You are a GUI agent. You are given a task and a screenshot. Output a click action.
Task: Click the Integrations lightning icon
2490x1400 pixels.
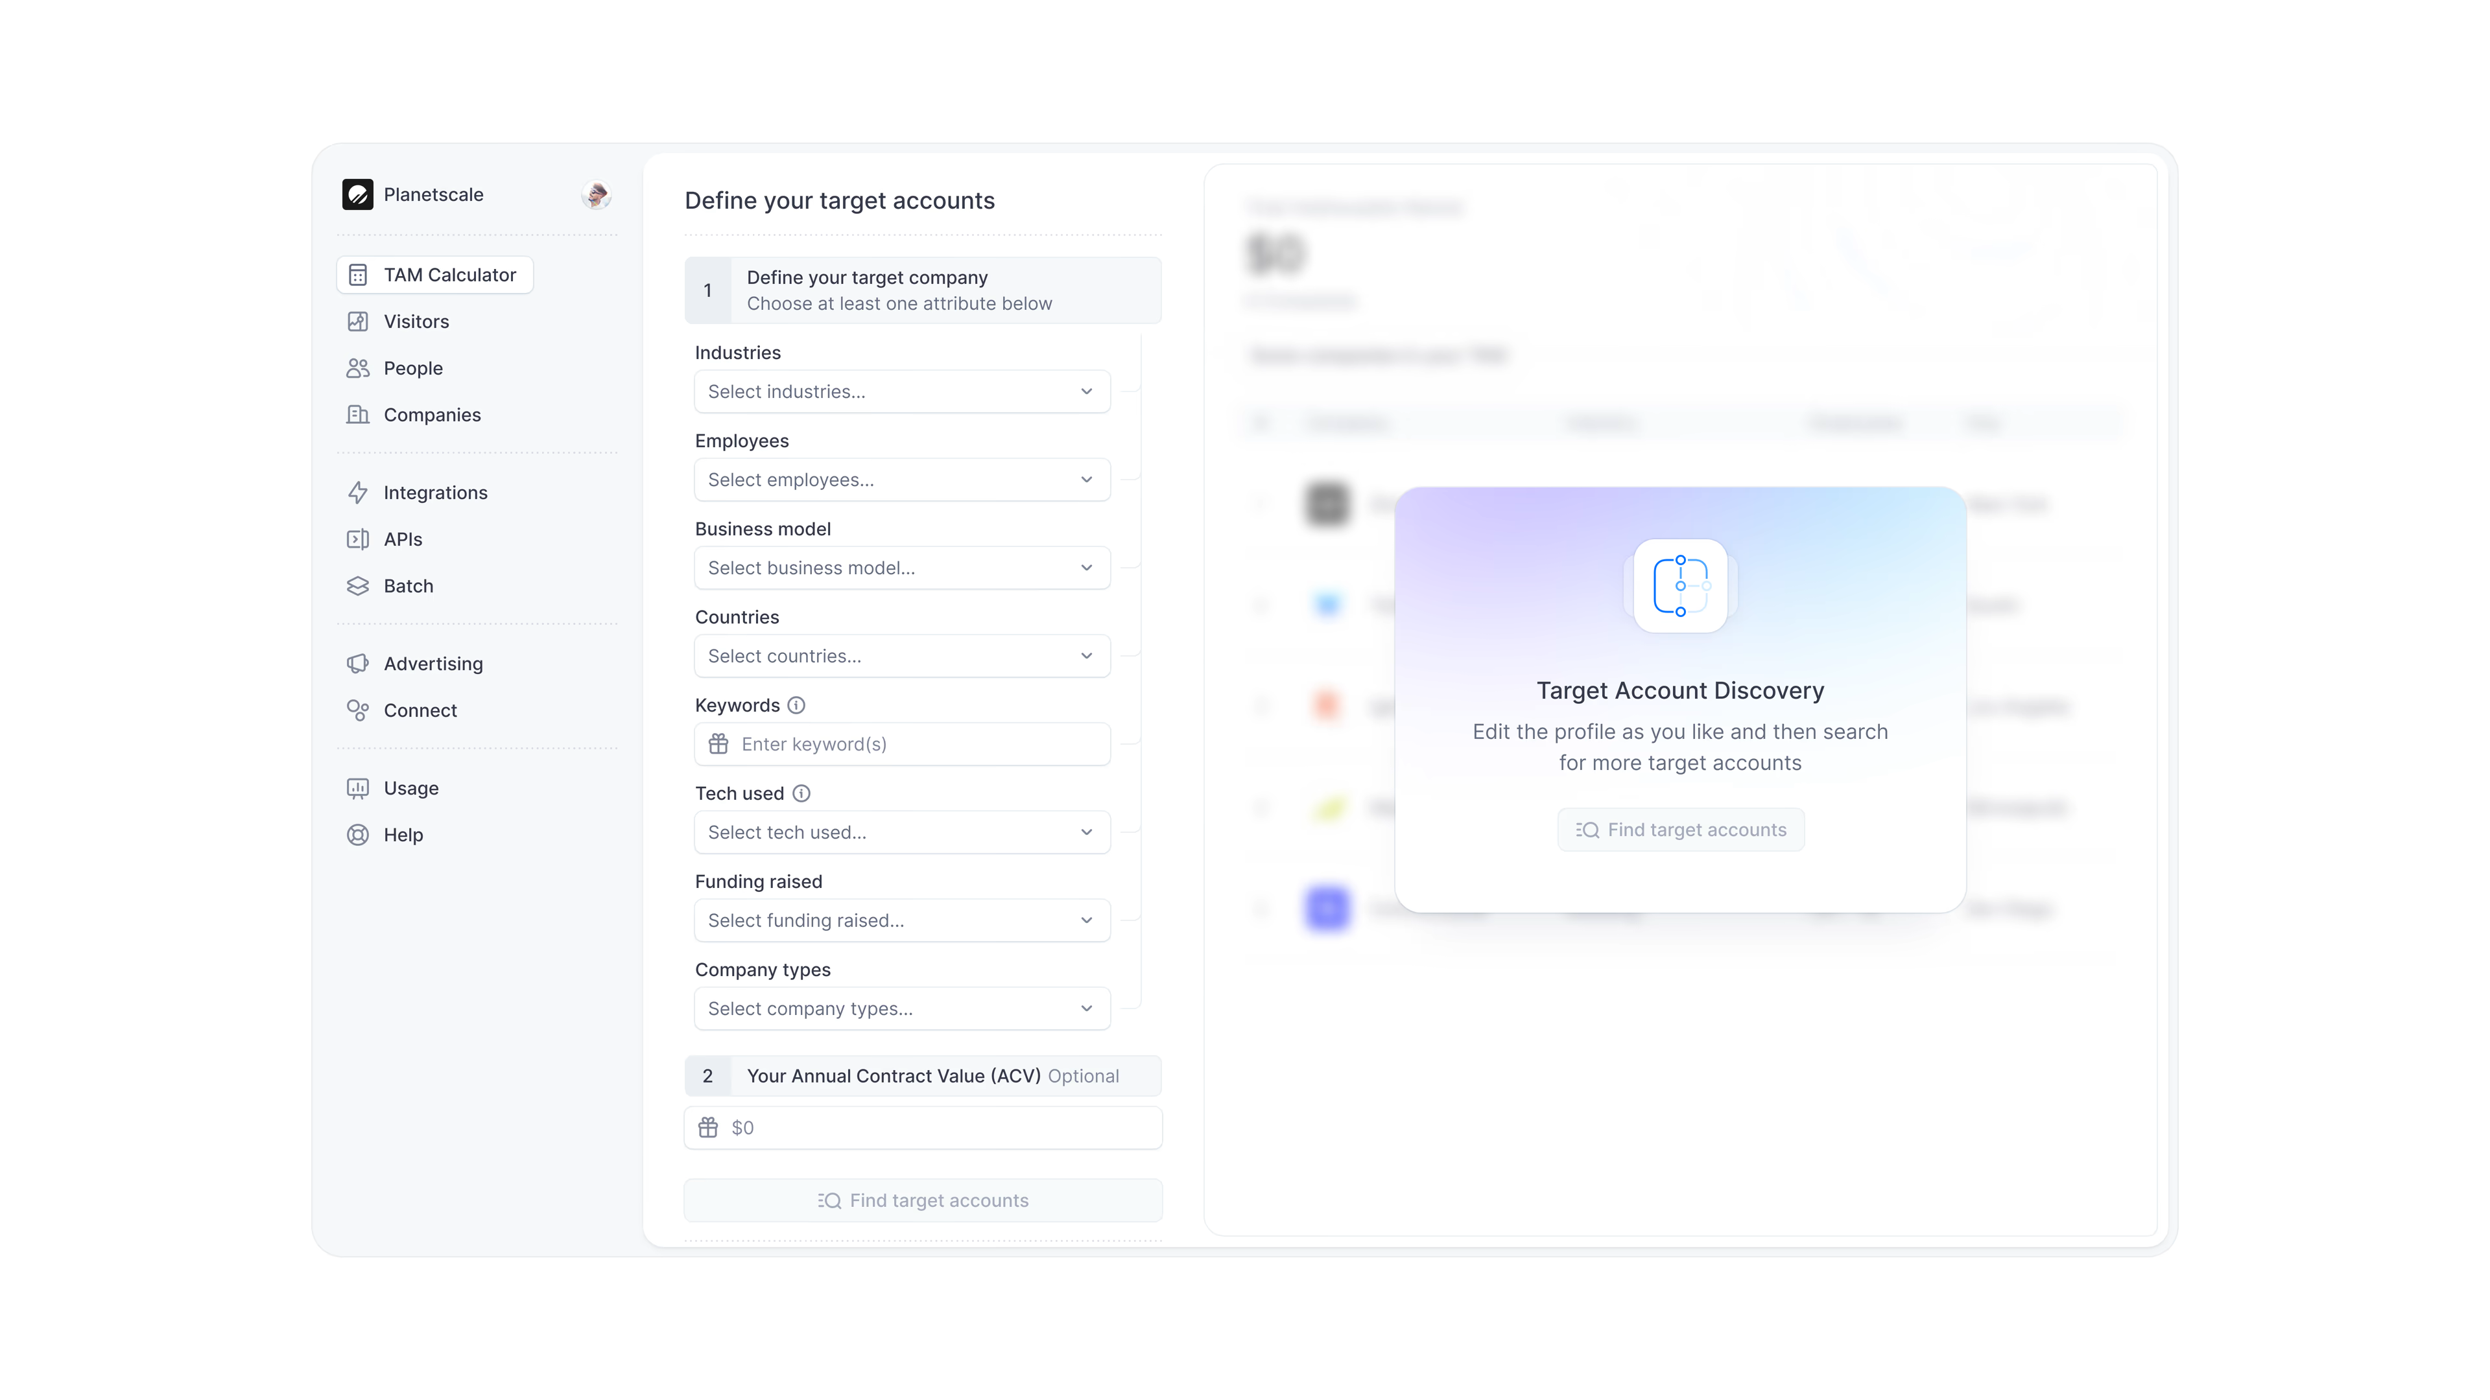pyautogui.click(x=358, y=493)
